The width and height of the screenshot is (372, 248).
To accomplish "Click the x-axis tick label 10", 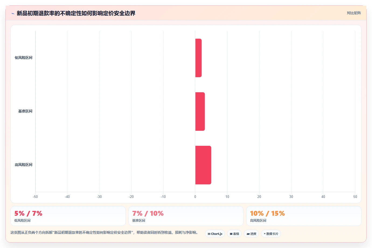I will pos(227,197).
